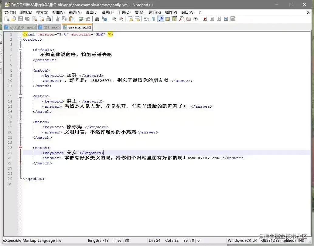Click the Windows (CR LF) status bar field

tap(242, 241)
